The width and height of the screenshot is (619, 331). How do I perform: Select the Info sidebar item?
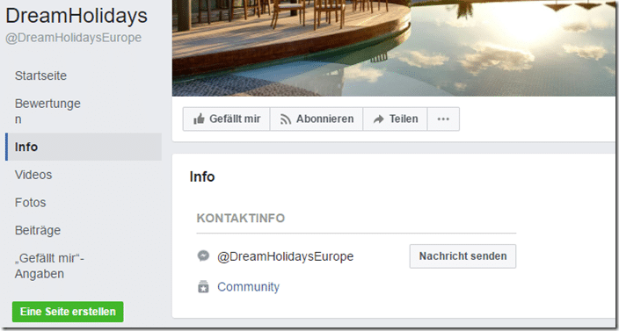(84, 147)
